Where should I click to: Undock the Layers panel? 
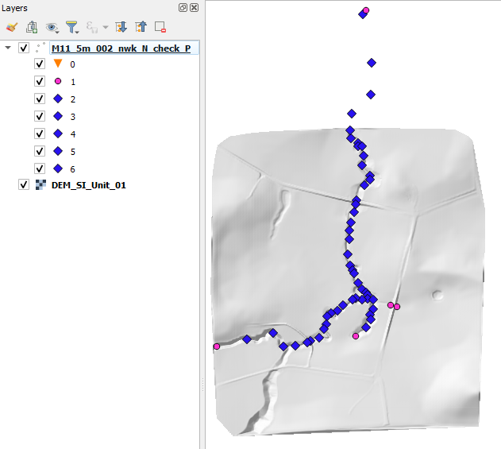[x=183, y=7]
